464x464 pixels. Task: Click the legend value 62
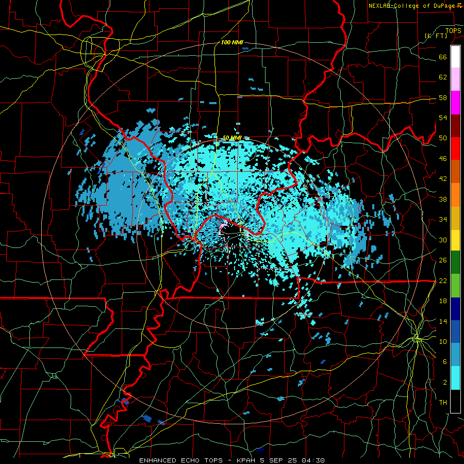click(443, 77)
